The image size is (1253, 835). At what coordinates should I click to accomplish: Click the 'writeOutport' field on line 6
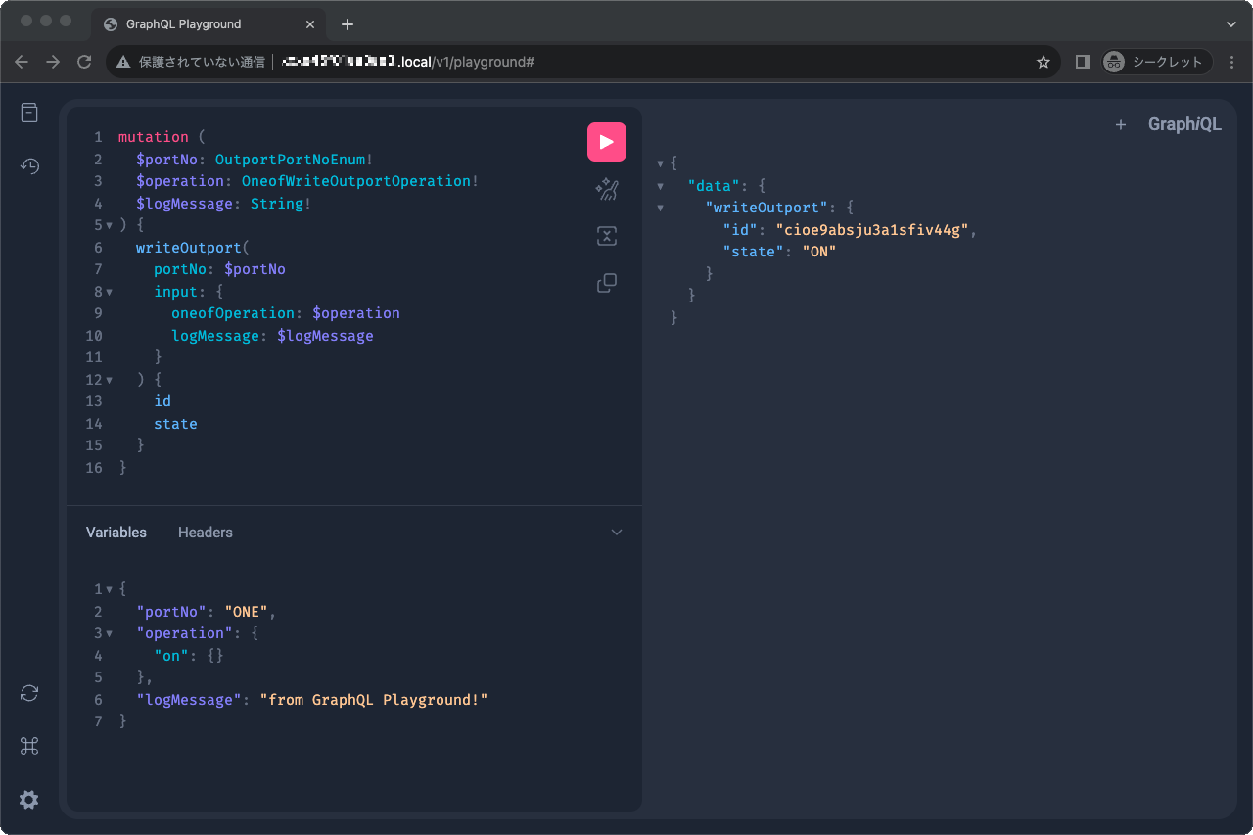pyautogui.click(x=189, y=248)
